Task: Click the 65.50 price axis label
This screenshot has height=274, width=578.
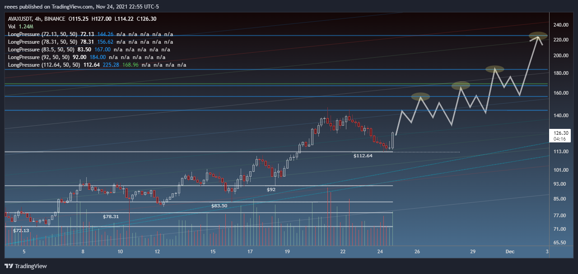Action: [559, 243]
